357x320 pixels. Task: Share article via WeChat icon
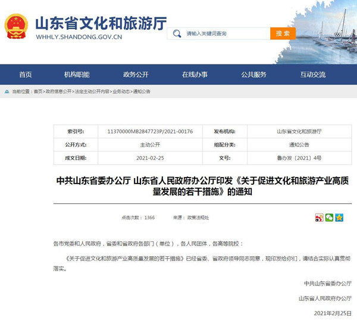point(329,218)
